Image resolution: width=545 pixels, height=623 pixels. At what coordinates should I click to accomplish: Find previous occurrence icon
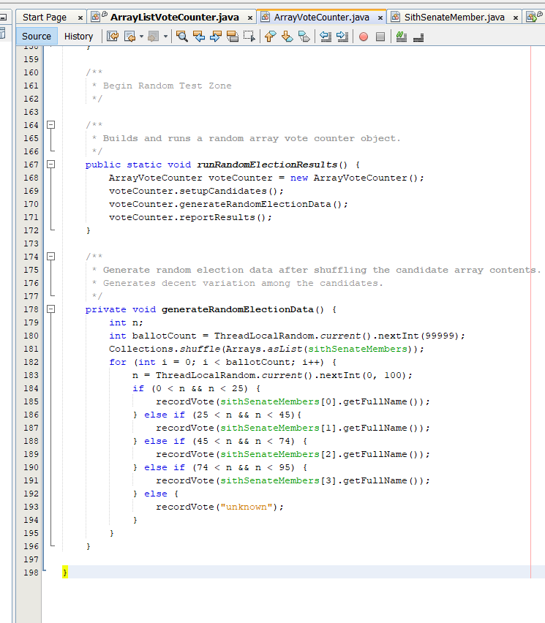[199, 37]
